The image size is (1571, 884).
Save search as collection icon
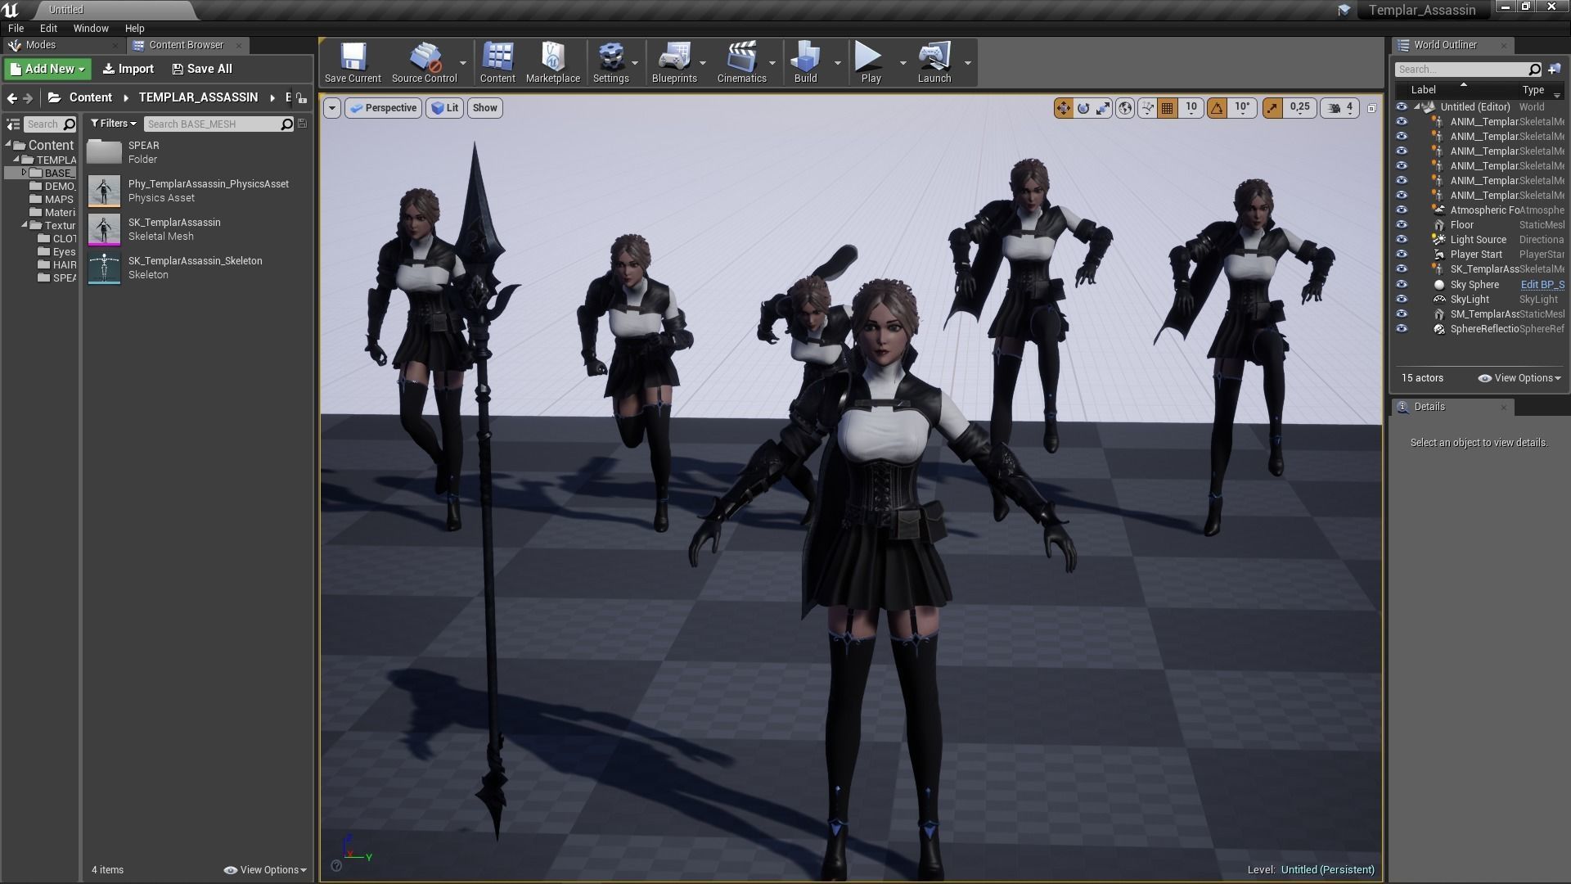(x=303, y=124)
